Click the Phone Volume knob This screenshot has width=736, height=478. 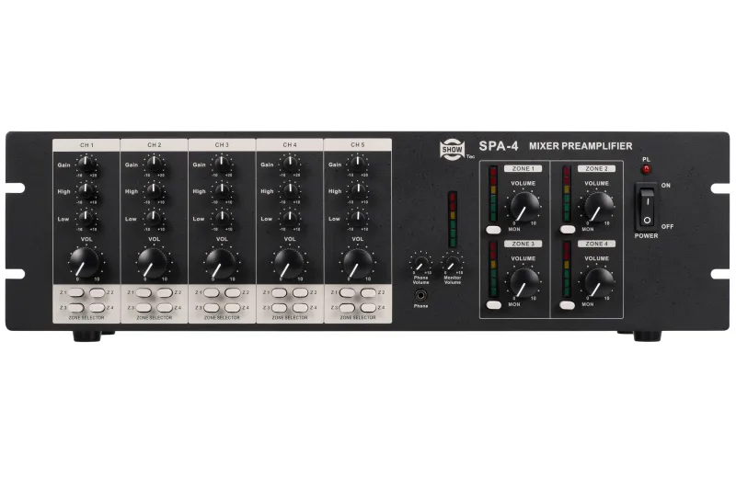tap(421, 263)
